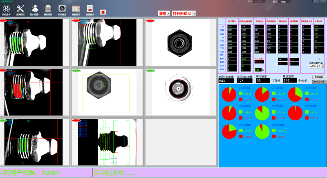This screenshot has height=178, width=327.
Task: Select the hex nut camera view with yellow box
Action: click(105, 93)
